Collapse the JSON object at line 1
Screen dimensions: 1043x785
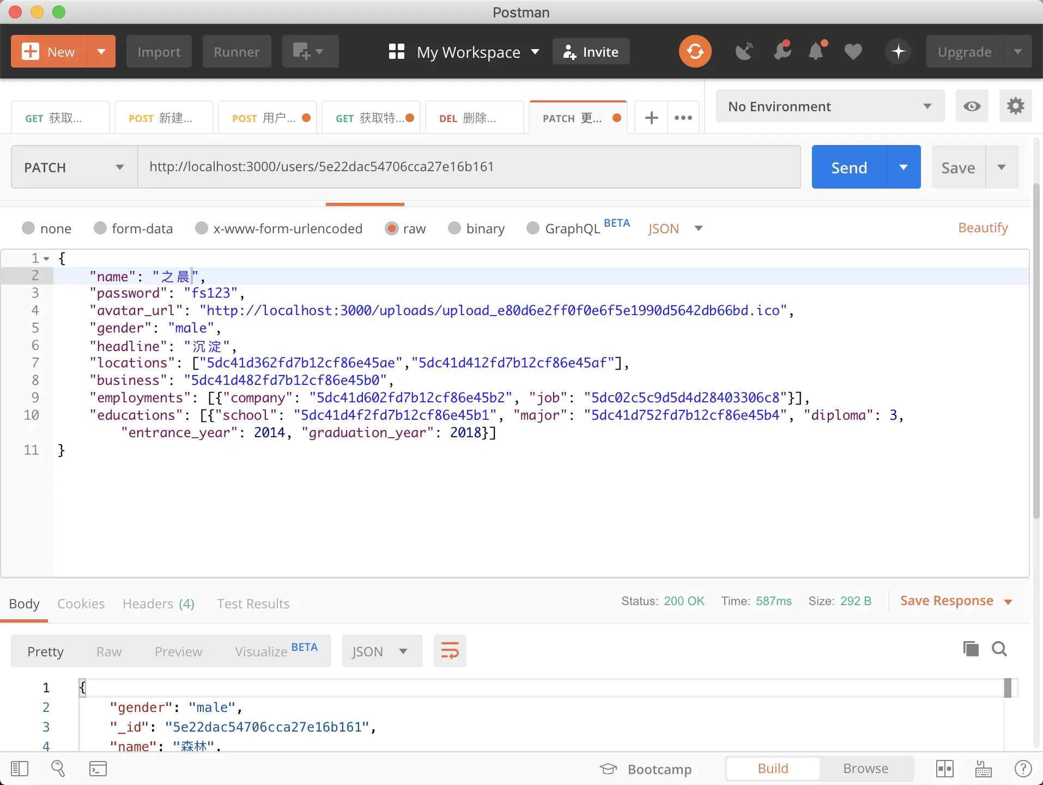(x=47, y=258)
